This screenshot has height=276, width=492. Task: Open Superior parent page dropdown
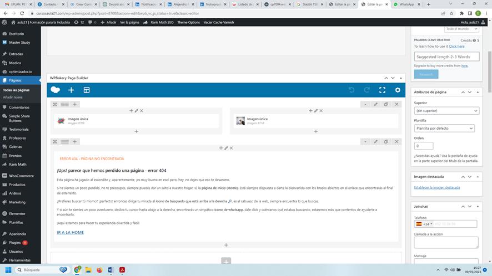coord(446,111)
